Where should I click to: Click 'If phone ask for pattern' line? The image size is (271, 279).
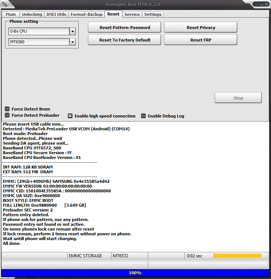(x=46, y=220)
